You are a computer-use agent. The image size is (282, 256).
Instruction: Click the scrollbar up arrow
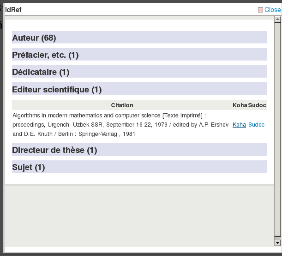pyautogui.click(x=277, y=19)
